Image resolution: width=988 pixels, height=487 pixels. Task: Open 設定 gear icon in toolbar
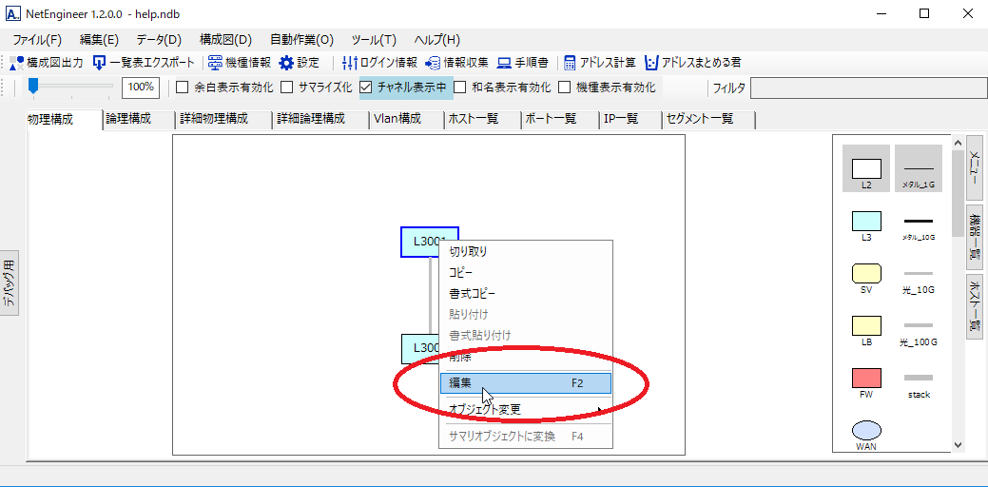[x=286, y=63]
